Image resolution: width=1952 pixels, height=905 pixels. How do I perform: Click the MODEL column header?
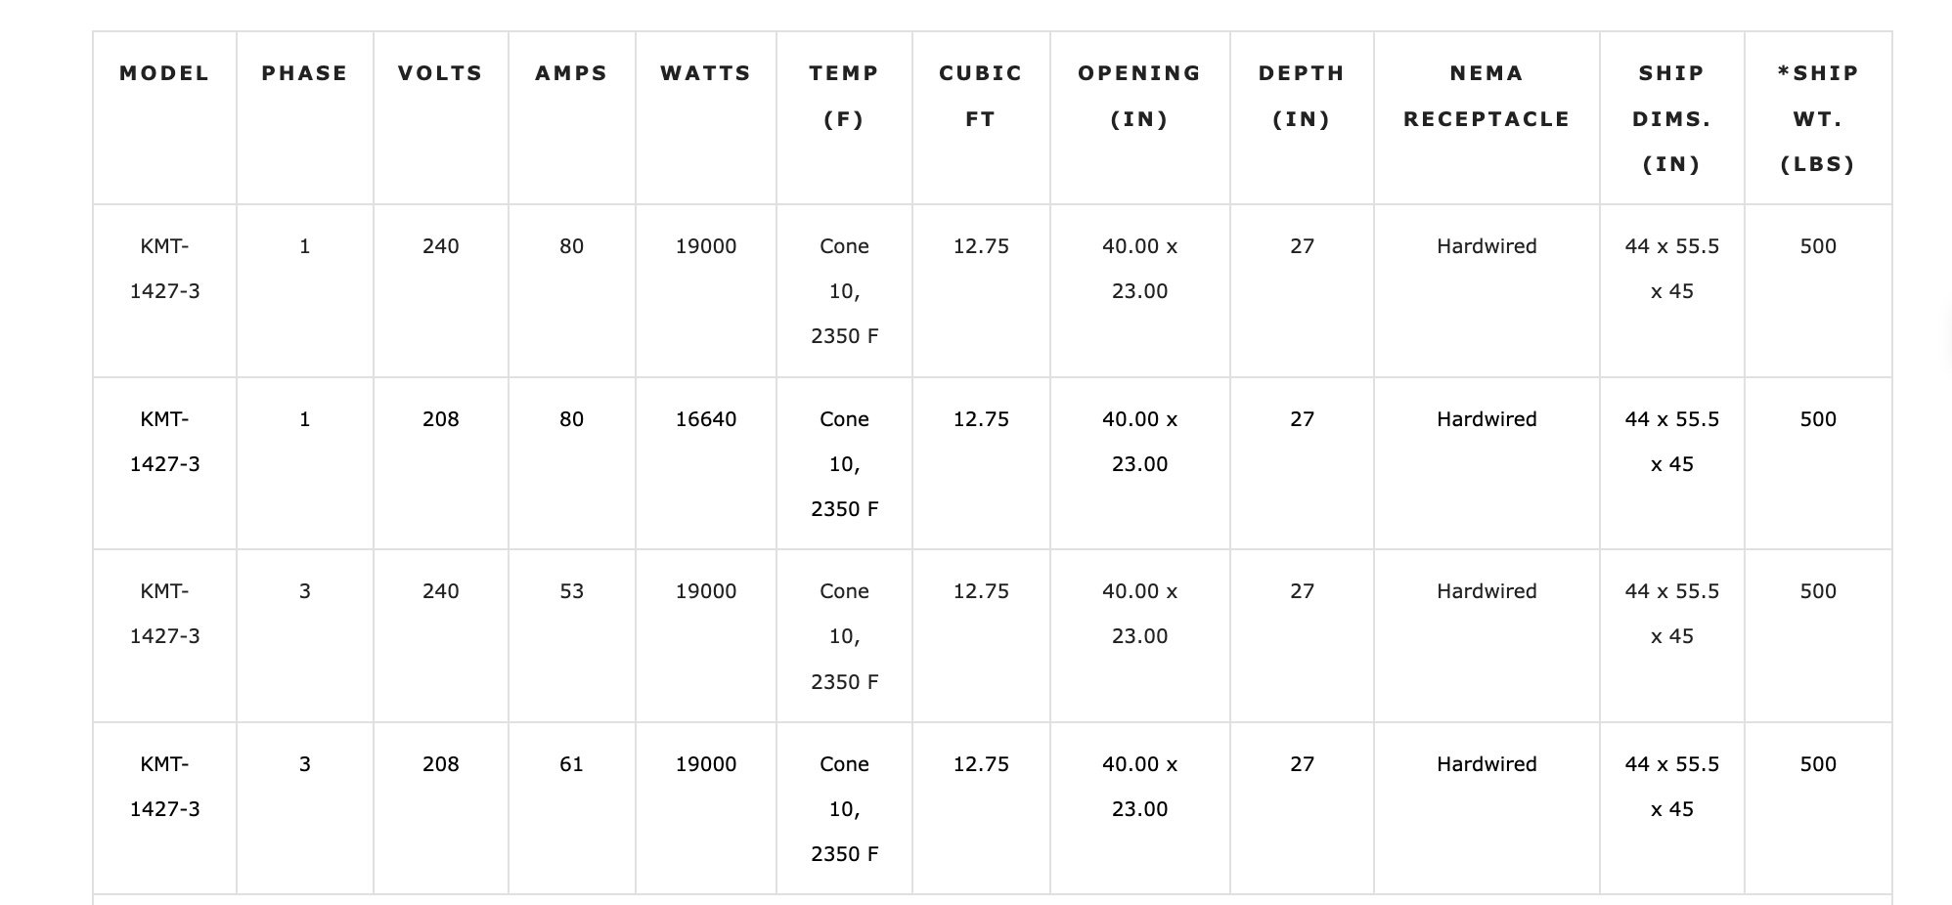[x=164, y=73]
